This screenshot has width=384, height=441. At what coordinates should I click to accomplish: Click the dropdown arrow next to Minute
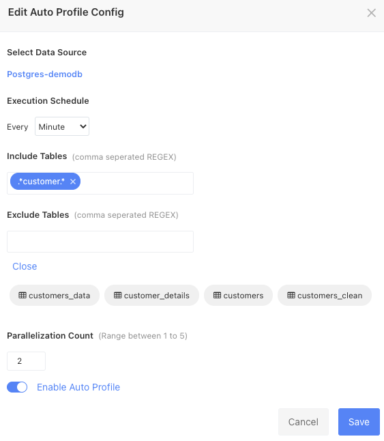[83, 126]
